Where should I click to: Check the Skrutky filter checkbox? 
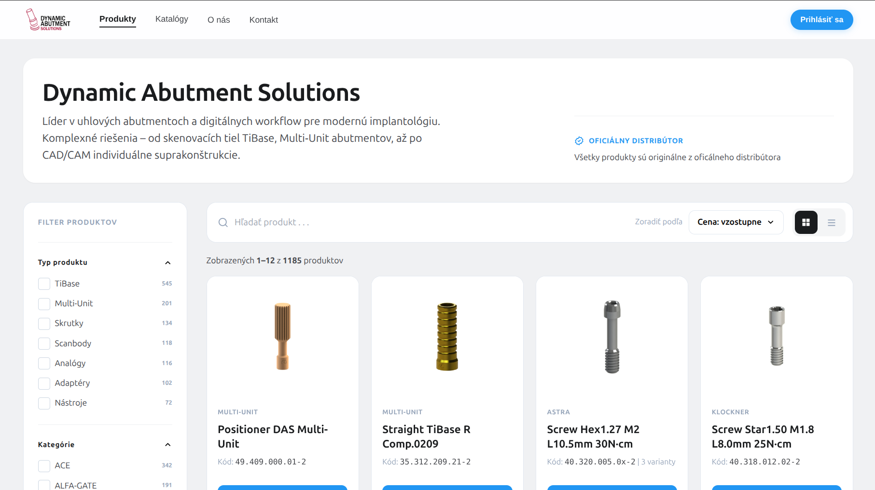click(44, 324)
